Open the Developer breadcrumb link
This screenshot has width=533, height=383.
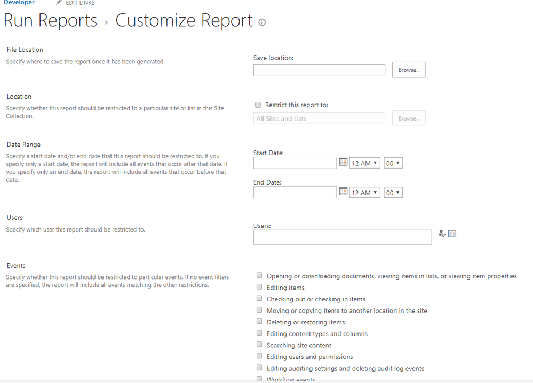tap(19, 2)
